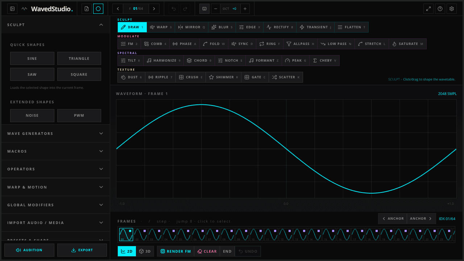Select the Ring tool

270,44
